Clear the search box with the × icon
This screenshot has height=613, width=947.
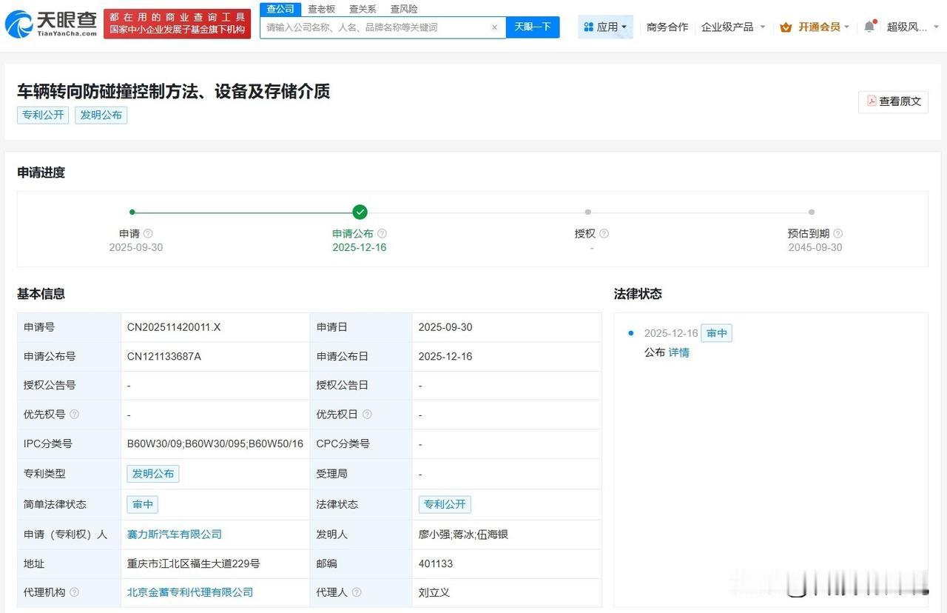click(493, 27)
